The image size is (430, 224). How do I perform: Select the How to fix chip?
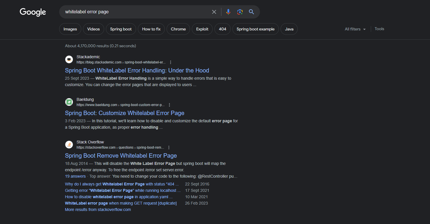coord(151,29)
